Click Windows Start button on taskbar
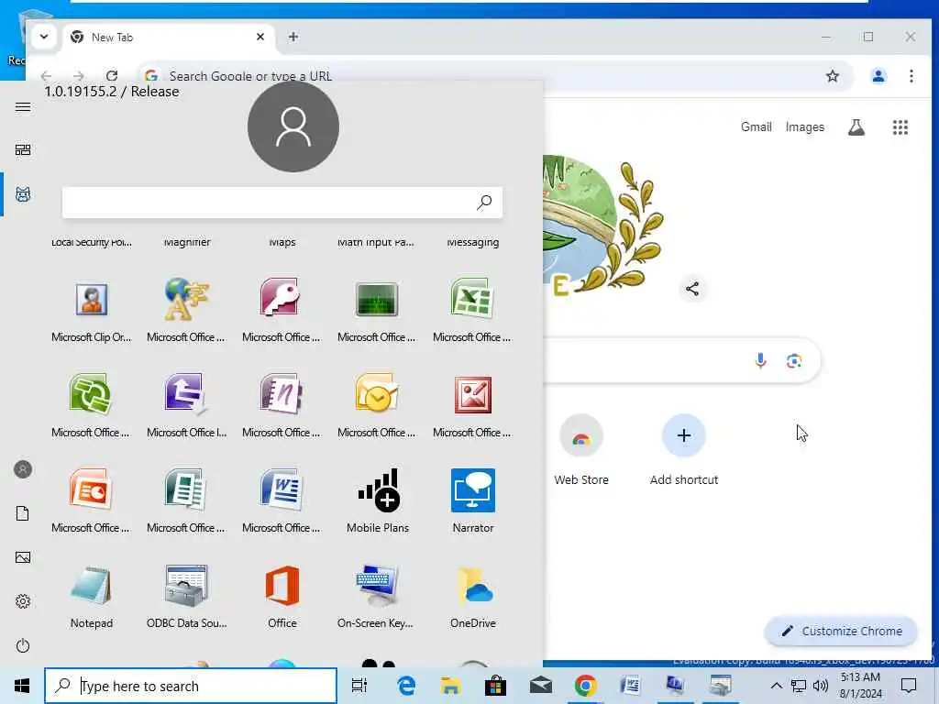 22,686
